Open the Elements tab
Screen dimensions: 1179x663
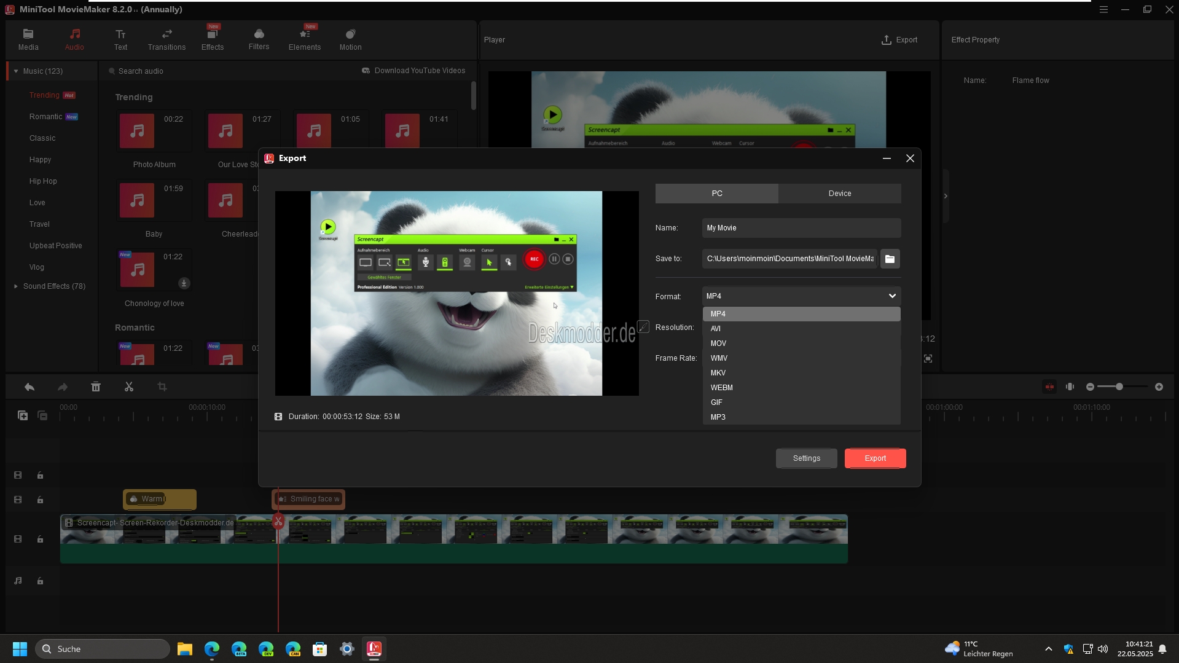[305, 39]
